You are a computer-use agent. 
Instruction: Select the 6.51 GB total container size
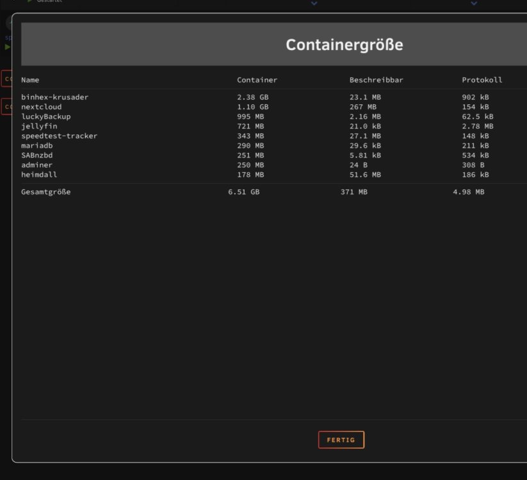click(244, 192)
